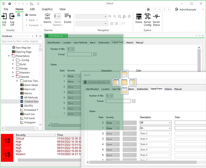Viewport: 206px width, 168px height.
Task: Select the Historic tab in Control Security
Action: [168, 89]
